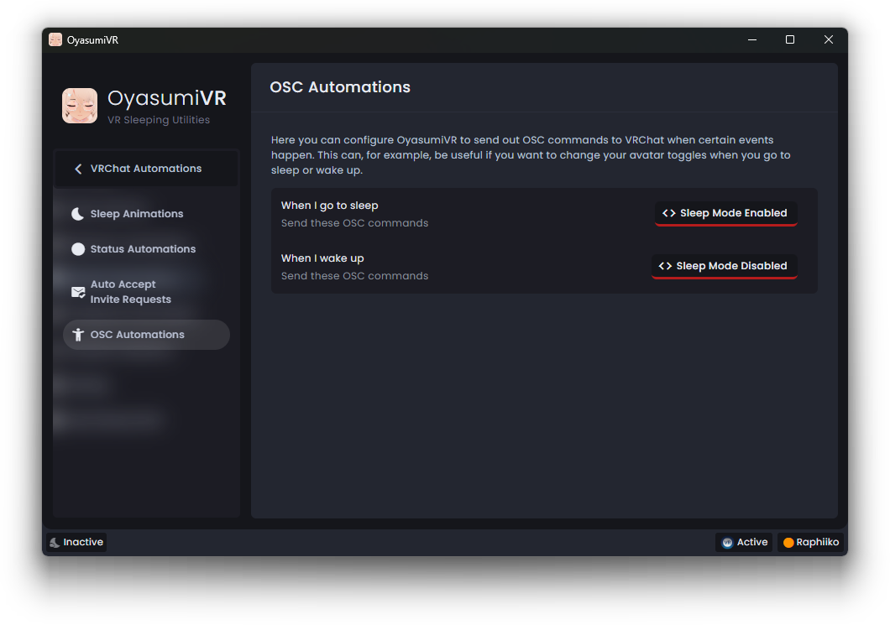
Task: Click the OSC Automations person icon
Action: 78,335
